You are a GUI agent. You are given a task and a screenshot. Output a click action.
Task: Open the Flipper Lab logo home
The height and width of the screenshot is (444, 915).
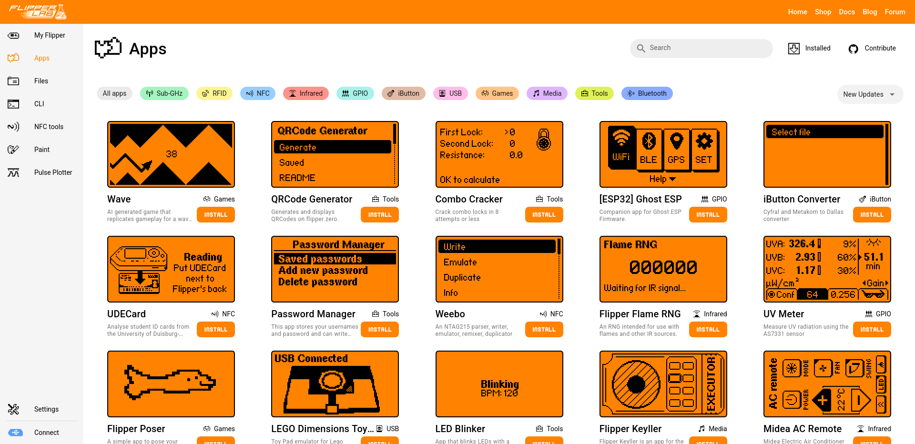[x=38, y=12]
